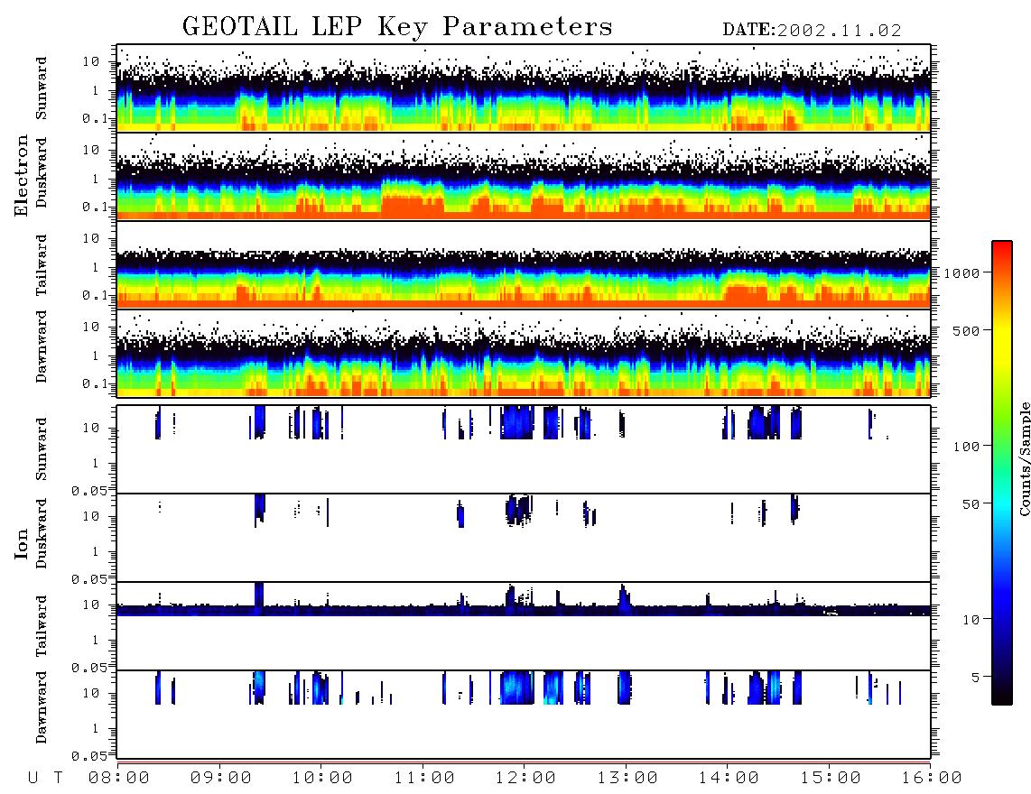
Task: Select the Electron 'Duskward' axis label
Action: click(42, 172)
